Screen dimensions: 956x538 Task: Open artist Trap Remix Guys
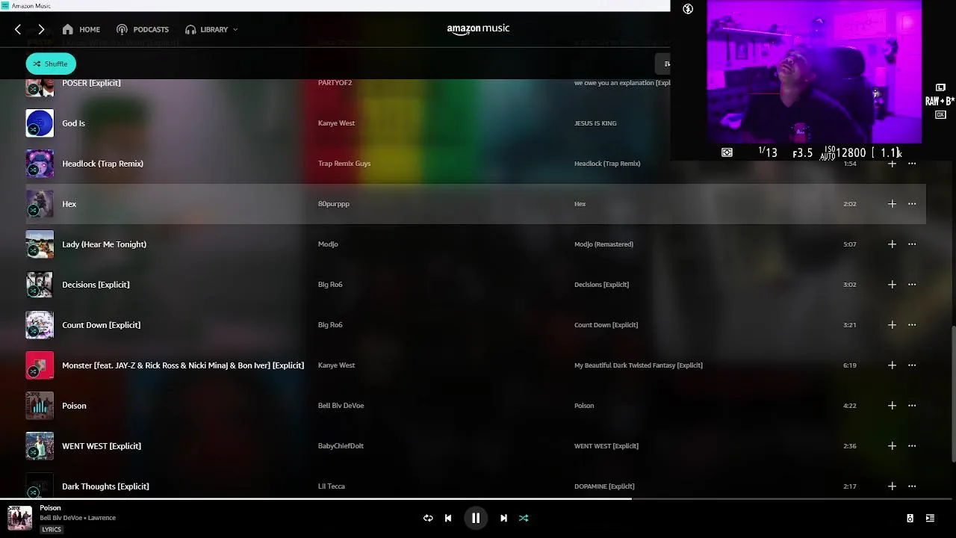(x=344, y=164)
